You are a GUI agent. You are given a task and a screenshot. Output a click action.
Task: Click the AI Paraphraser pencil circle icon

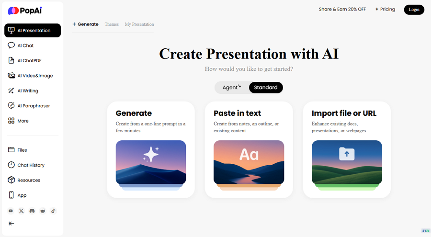pos(11,106)
